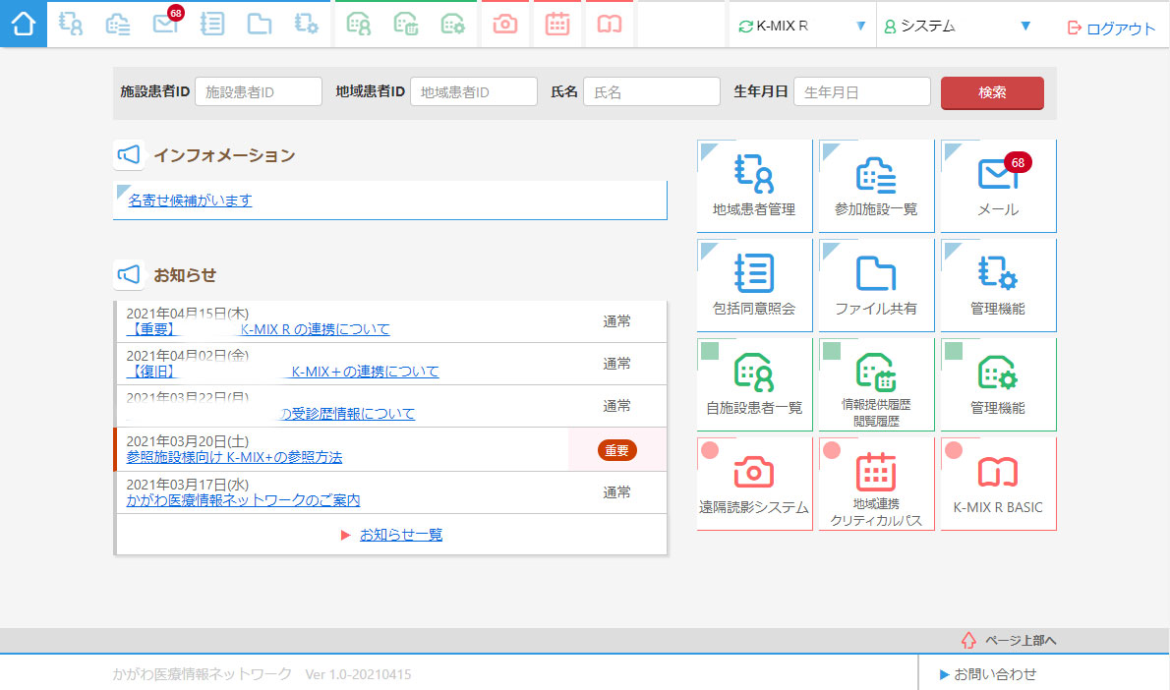Open the お知らせ一覧 link
The width and height of the screenshot is (1170, 690).
(401, 535)
